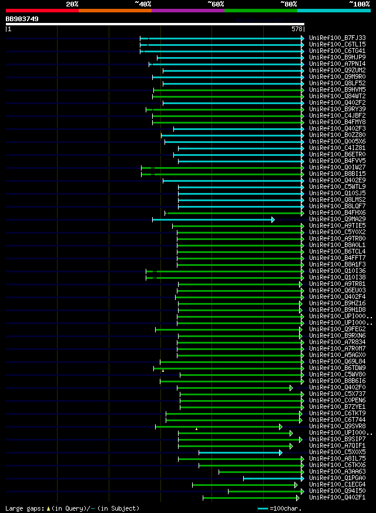The width and height of the screenshot is (376, 513).
Task: Click UniRef100_Q402F2 label
Action: tap(337, 103)
